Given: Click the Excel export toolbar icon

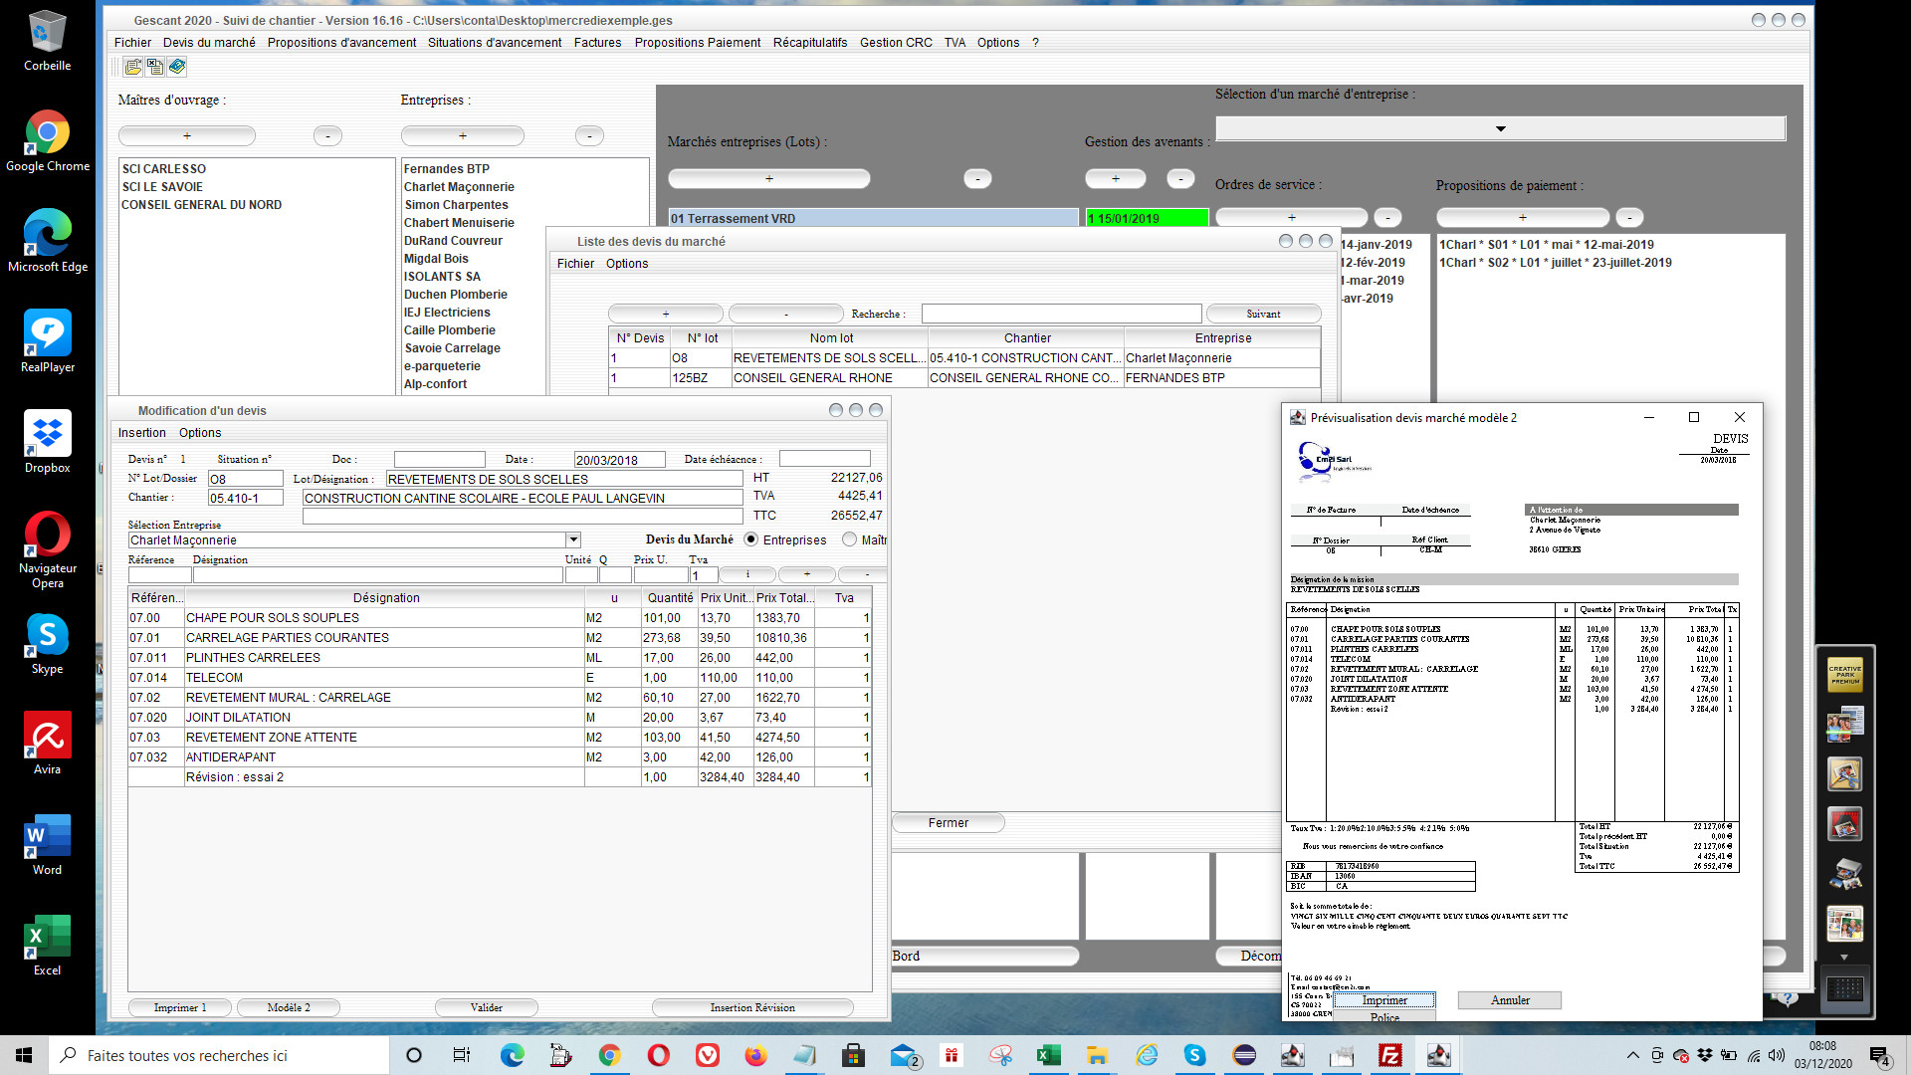Looking at the screenshot, I should (x=155, y=67).
